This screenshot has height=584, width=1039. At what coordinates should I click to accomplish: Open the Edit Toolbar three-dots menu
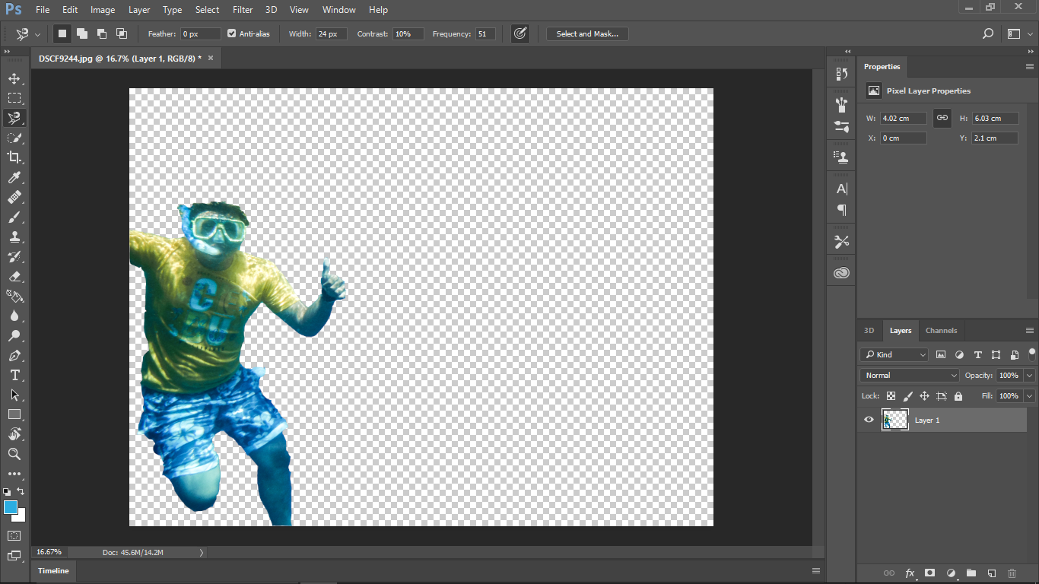14,474
